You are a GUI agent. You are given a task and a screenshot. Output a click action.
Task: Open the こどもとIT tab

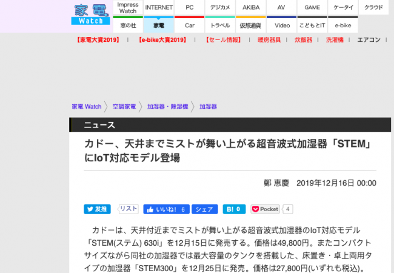312,25
